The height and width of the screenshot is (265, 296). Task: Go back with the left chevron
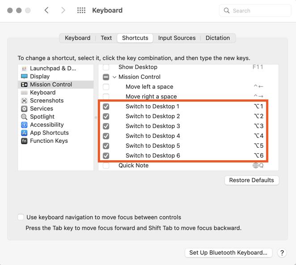pos(47,10)
